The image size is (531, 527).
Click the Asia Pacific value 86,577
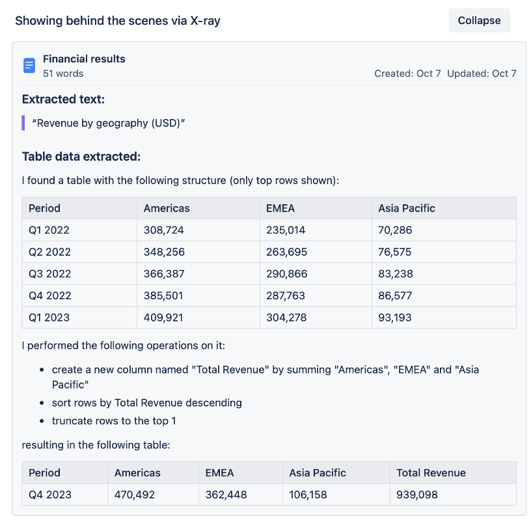coord(395,295)
